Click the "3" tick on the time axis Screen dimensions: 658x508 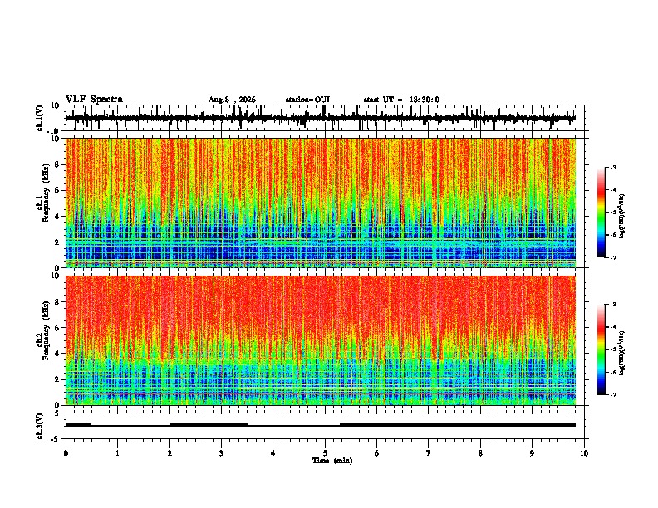(221, 453)
